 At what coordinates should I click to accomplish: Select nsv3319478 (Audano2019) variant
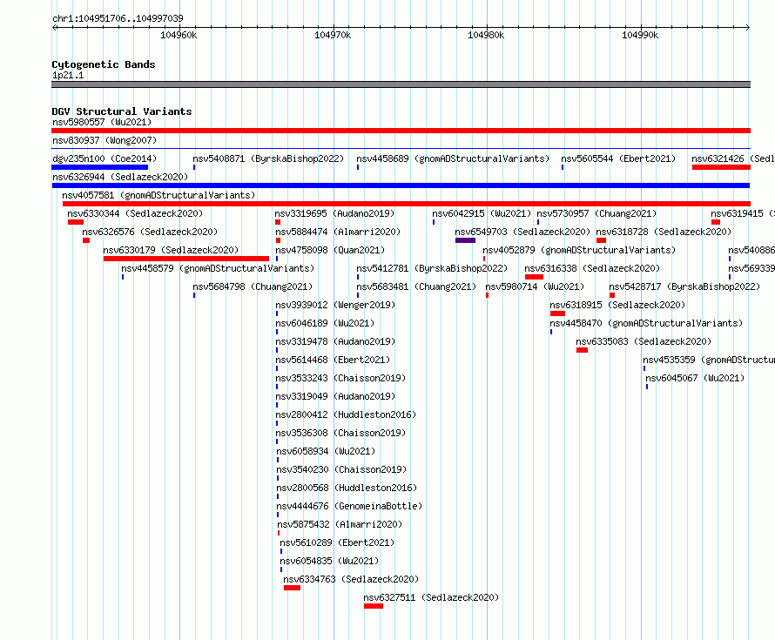(x=335, y=341)
